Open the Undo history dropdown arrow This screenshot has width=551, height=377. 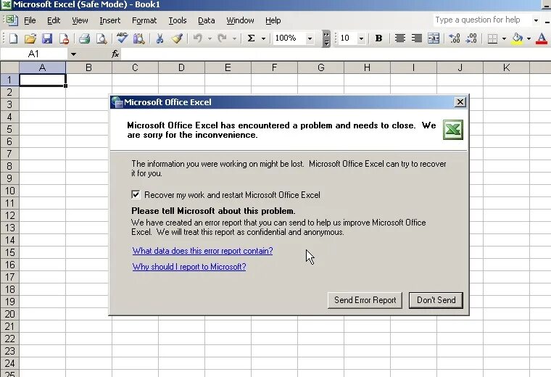click(210, 38)
